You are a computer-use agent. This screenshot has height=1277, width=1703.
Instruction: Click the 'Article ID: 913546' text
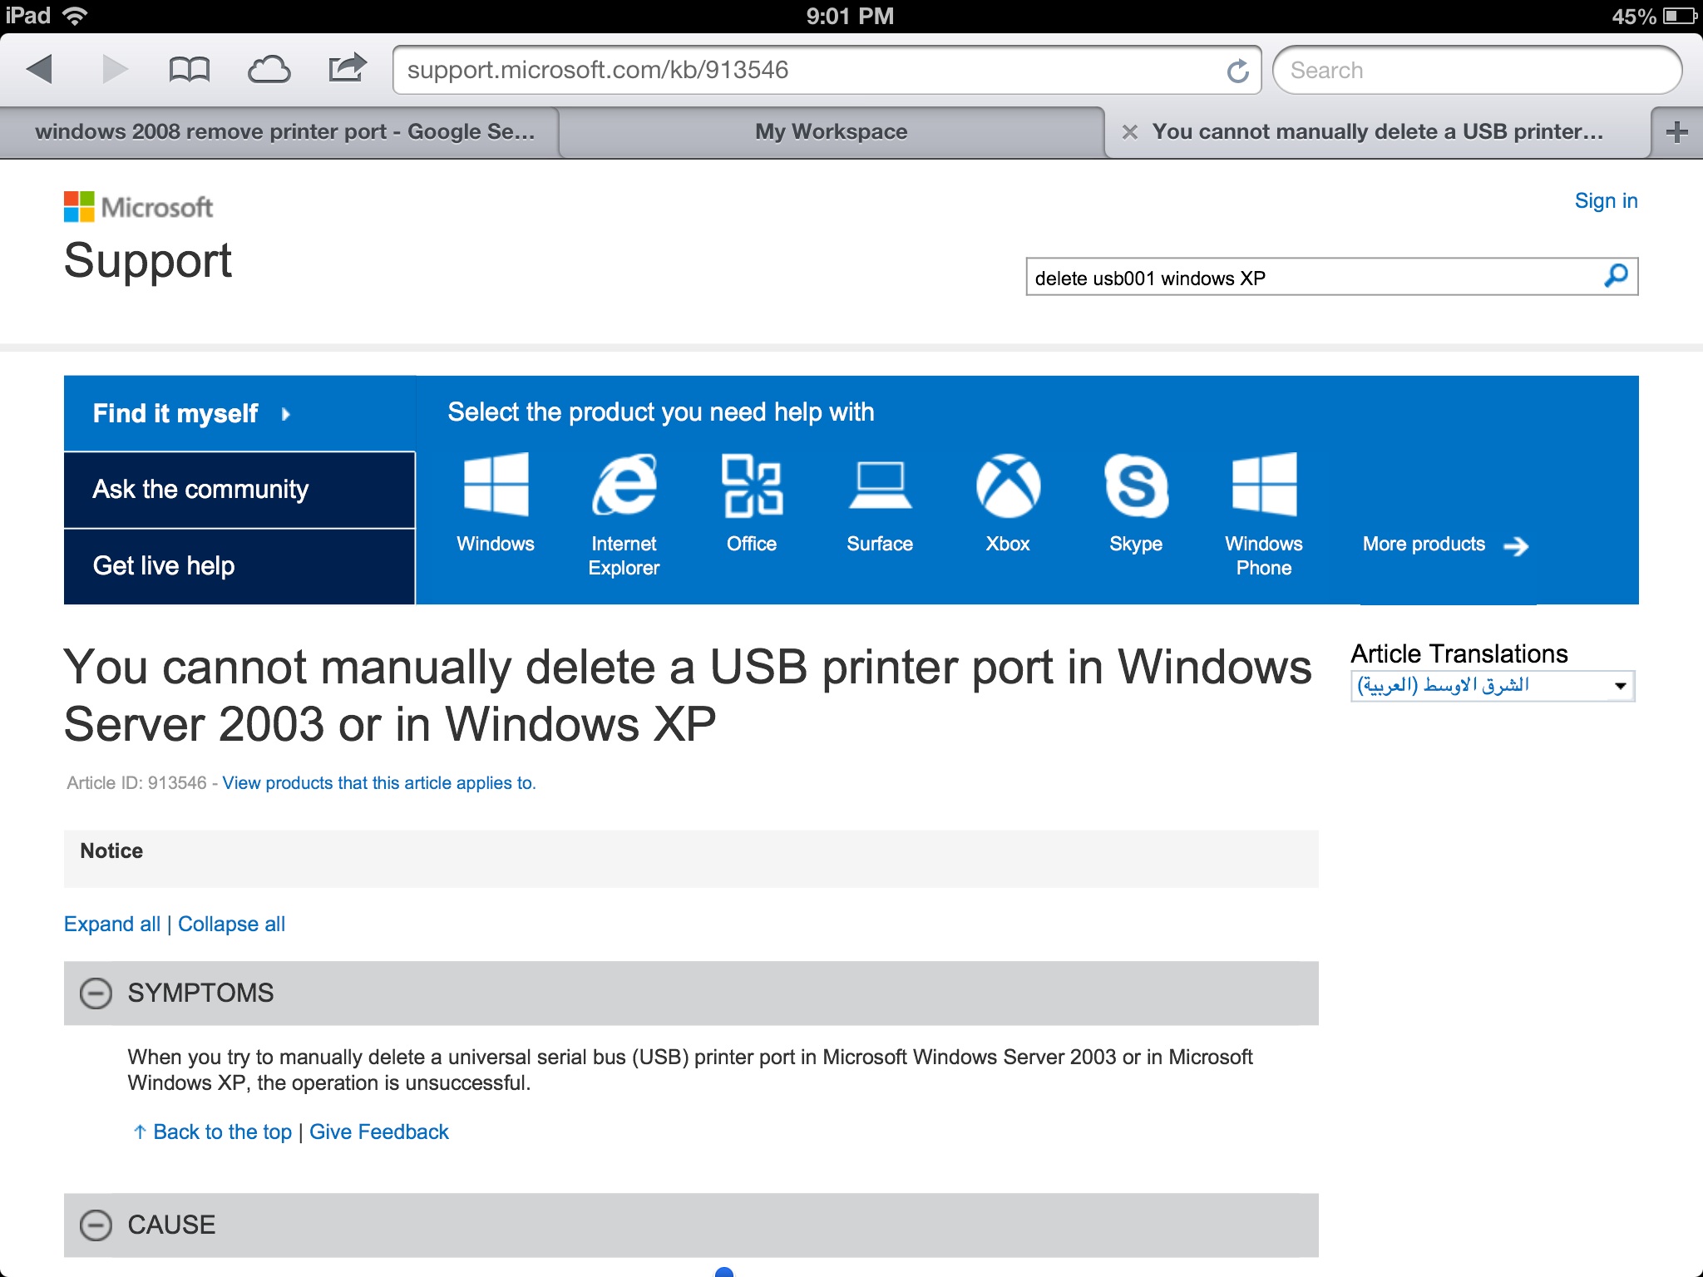(x=137, y=783)
